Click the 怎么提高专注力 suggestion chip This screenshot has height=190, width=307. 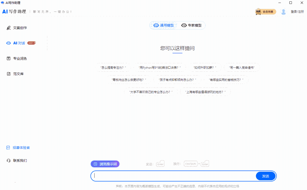click(x=113, y=67)
